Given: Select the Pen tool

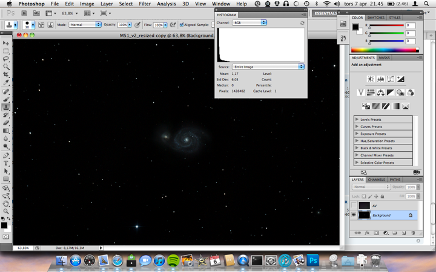Looking at the screenshot, I should click(6, 155).
